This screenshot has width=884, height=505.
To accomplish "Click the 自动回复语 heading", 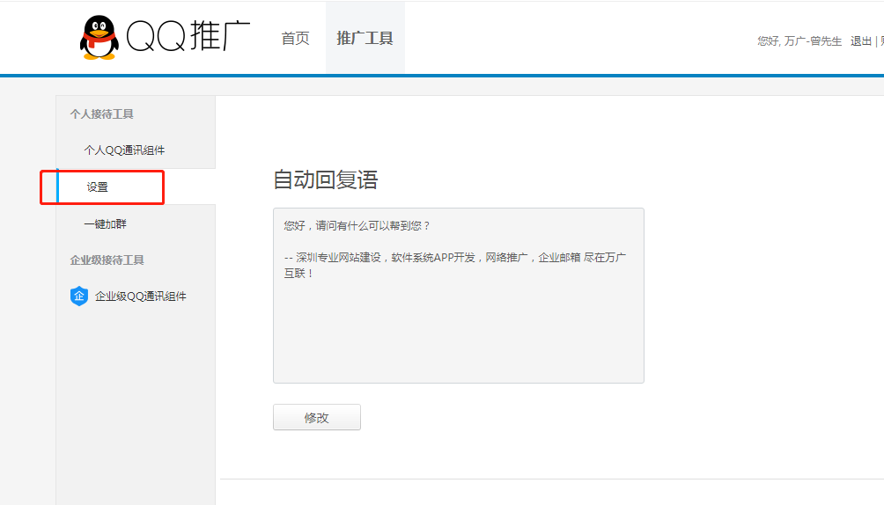I will [325, 180].
